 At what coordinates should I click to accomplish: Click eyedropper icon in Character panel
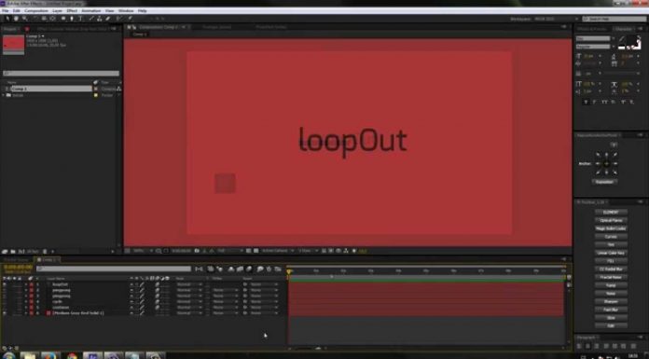[x=622, y=38]
